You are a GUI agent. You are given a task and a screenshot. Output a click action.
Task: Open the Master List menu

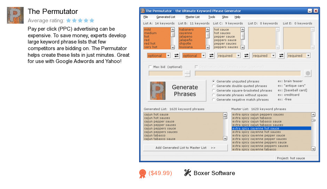tap(192, 17)
